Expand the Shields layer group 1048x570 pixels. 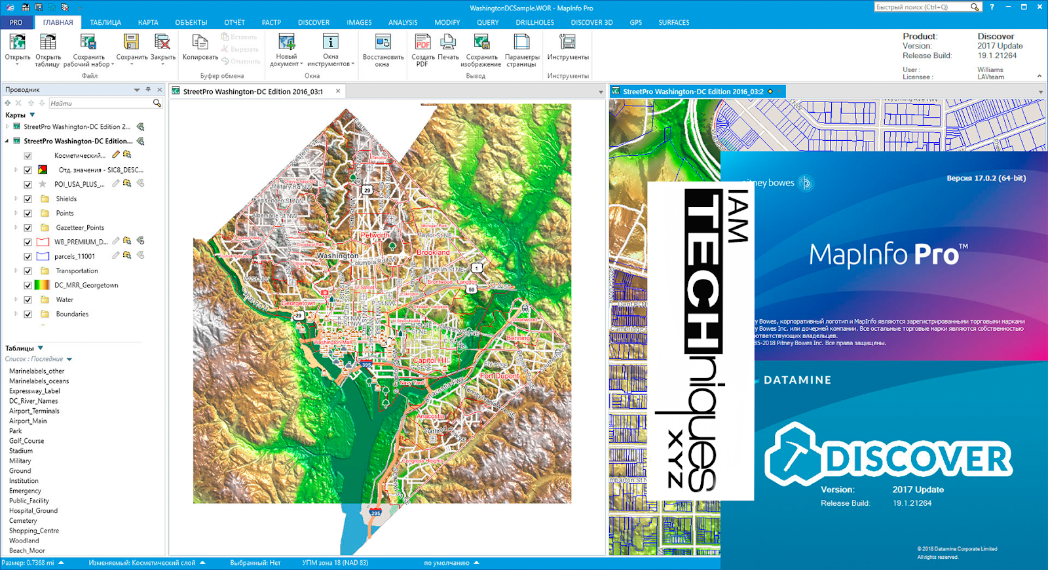[x=16, y=199]
